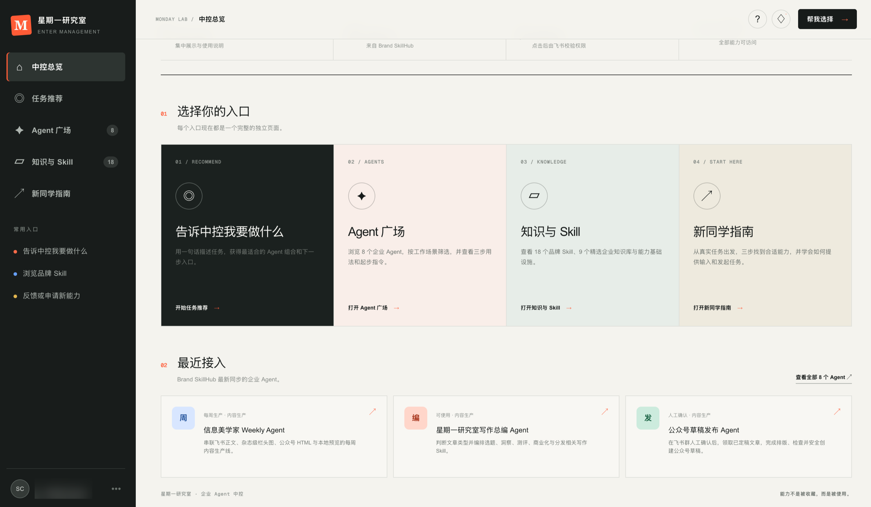Click concentric circle icon beside 任务推荐
Viewport: 871px width, 507px height.
coord(19,98)
